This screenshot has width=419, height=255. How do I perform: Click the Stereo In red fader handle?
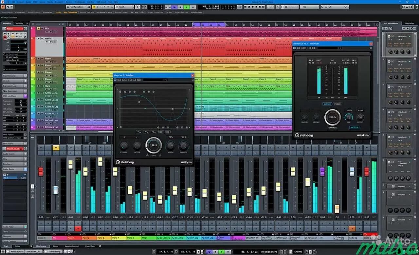(x=41, y=171)
